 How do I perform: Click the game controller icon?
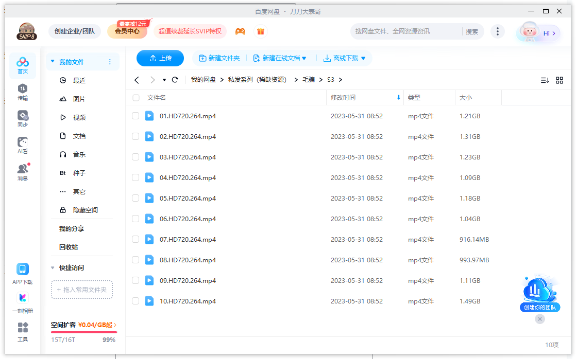pos(240,31)
